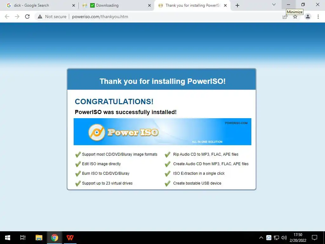The image size is (325, 244).
Task: Click 'Create bootable USB device' text
Action: [197, 183]
